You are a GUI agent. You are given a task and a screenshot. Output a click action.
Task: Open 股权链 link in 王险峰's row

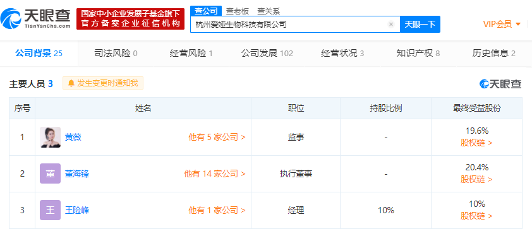coord(476,216)
